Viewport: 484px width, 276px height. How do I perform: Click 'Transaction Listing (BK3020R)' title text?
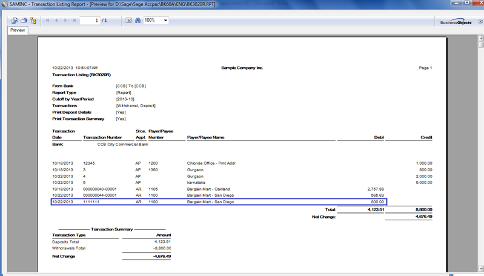click(82, 75)
